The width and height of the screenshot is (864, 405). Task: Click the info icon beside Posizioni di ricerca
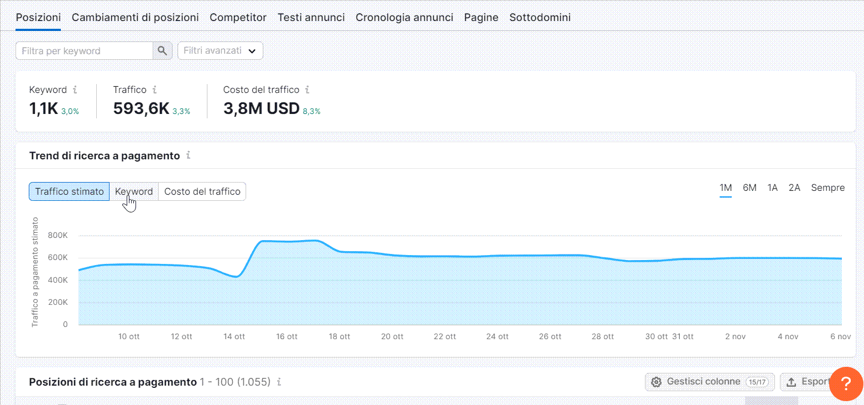pos(280,382)
